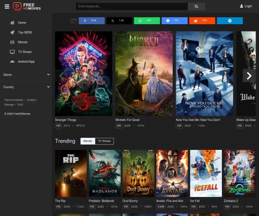
Task: Share on Telegram button
Action: tap(230, 21)
